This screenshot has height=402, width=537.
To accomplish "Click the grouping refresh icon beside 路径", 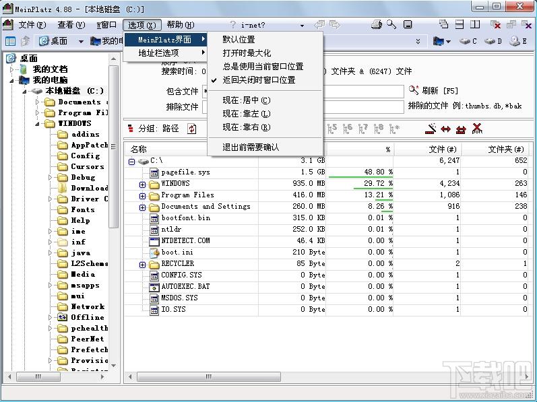I will (x=192, y=129).
